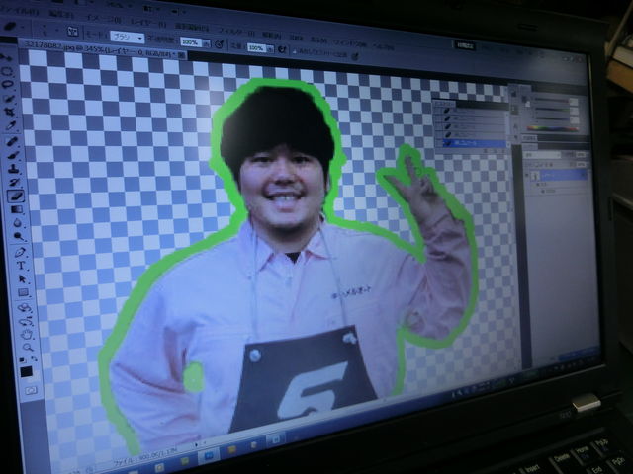Open the eraser mode dropdown showing ブラシ
The height and width of the screenshot is (474, 633).
127,38
